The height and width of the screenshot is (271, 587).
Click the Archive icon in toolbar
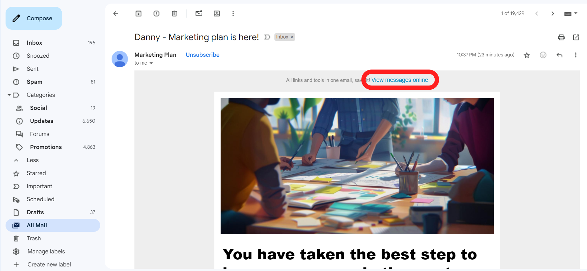[138, 13]
